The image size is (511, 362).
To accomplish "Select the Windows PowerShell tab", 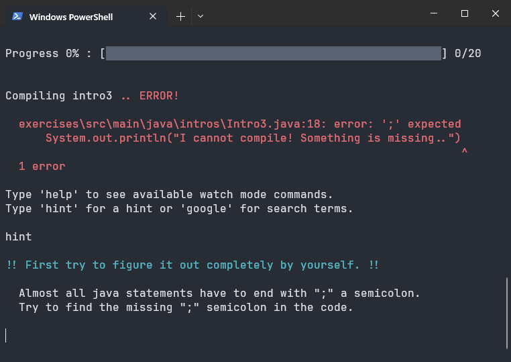I will (x=86, y=16).
